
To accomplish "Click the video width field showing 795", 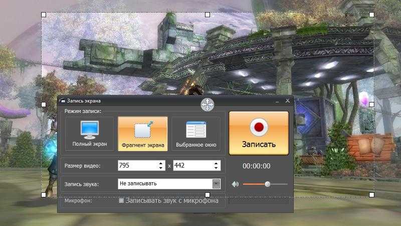I will [x=137, y=166].
